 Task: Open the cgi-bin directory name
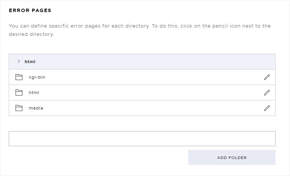click(x=37, y=77)
